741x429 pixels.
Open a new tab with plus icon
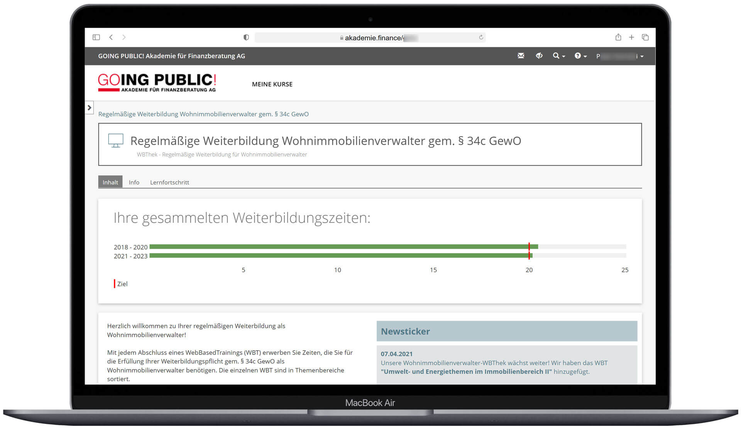[631, 37]
